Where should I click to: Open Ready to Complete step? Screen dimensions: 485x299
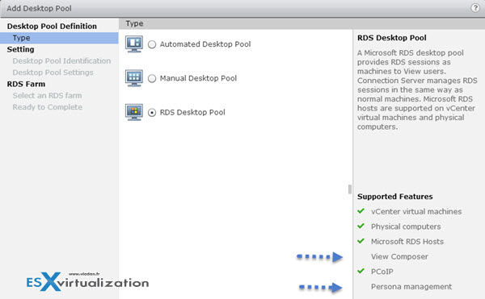click(48, 107)
